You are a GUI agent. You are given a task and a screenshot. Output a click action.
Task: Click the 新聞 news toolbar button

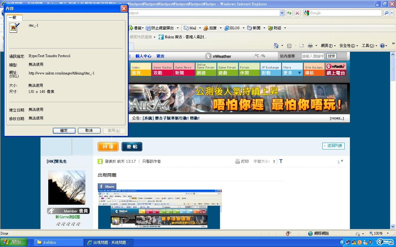(x=254, y=28)
